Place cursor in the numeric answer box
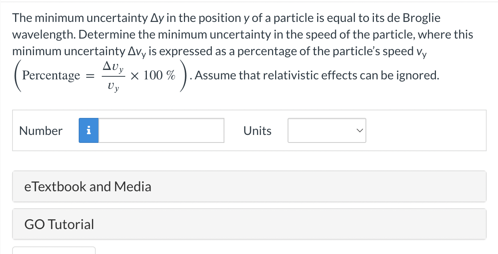Image resolution: width=498 pixels, height=254 pixels. point(161,130)
